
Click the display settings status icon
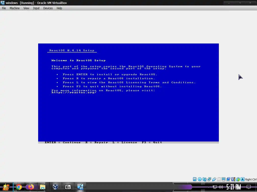pyautogui.click(x=223, y=179)
